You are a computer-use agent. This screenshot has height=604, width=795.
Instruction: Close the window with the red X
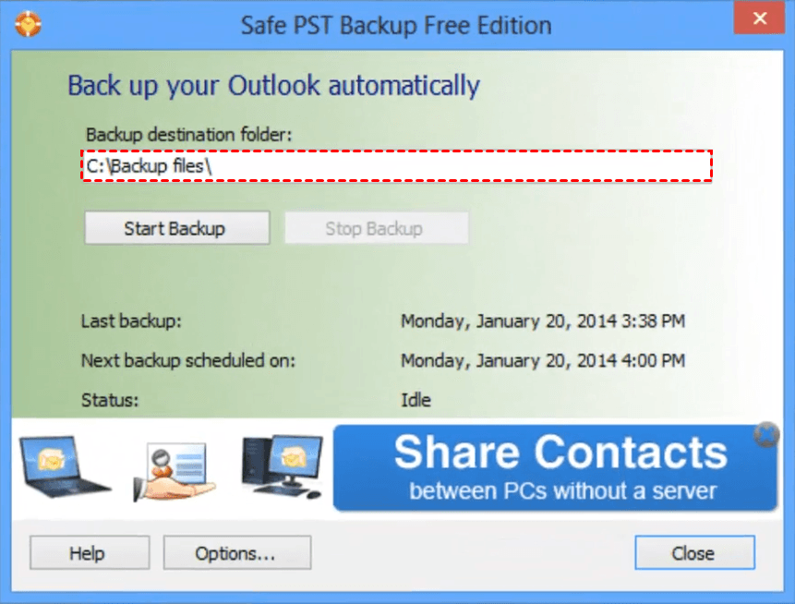point(758,18)
